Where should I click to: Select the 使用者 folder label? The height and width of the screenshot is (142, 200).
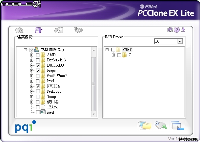pos(53,102)
